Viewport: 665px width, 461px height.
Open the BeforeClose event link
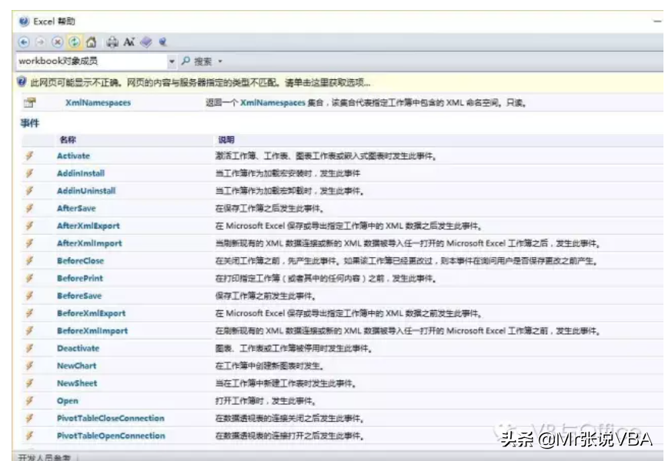(80, 261)
